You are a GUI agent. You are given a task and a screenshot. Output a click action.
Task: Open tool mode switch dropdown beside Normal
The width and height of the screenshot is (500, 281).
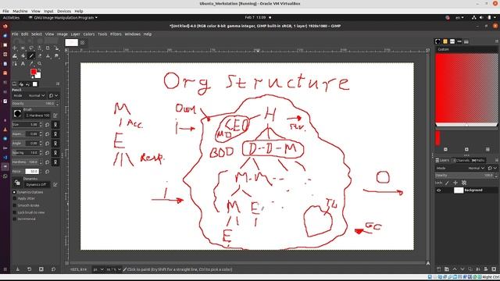coord(54,95)
